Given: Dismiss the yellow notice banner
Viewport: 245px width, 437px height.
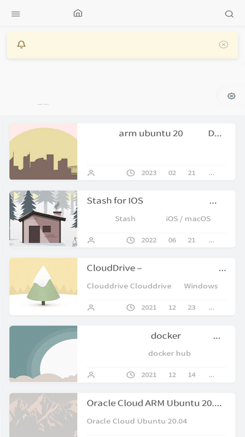Looking at the screenshot, I should tap(223, 45).
